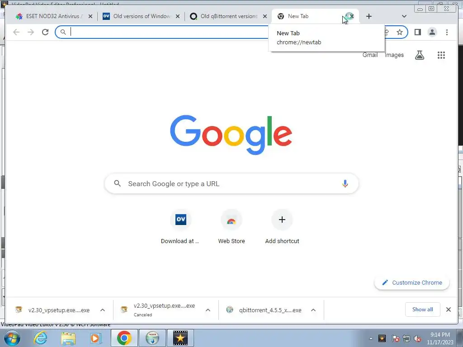Open qbittorrent_4.5.5 download item

pyautogui.click(x=264, y=310)
